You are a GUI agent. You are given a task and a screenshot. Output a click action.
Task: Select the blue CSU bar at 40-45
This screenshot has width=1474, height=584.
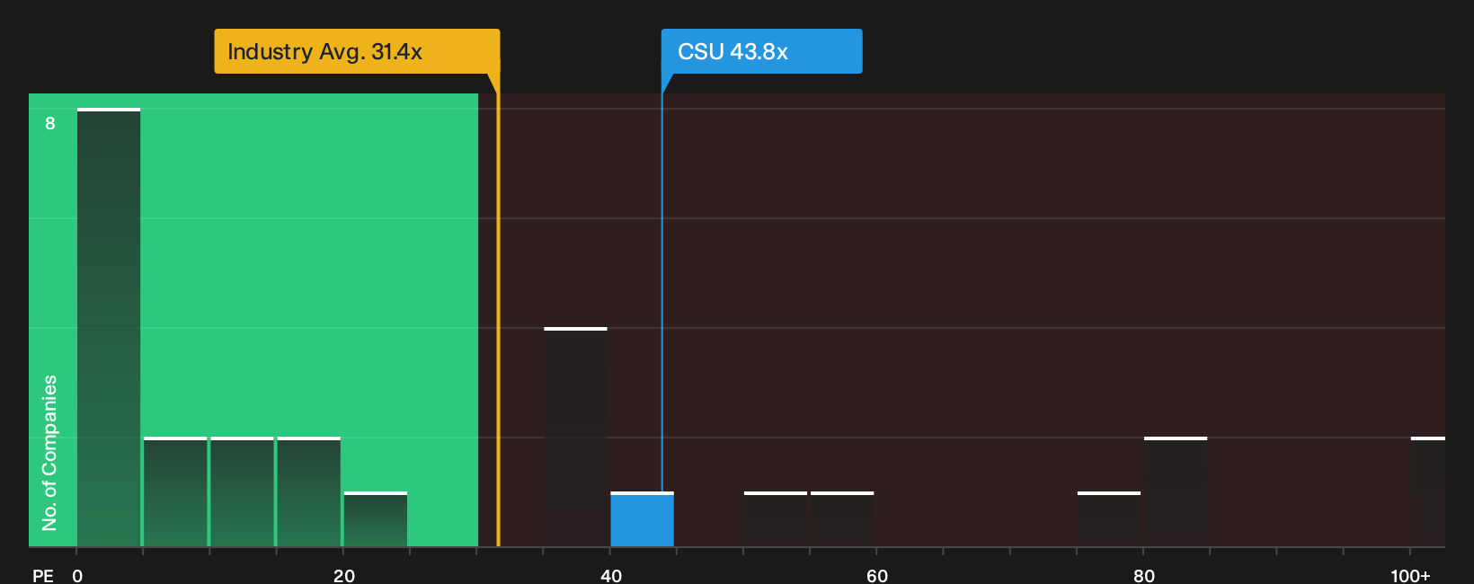[x=642, y=519]
